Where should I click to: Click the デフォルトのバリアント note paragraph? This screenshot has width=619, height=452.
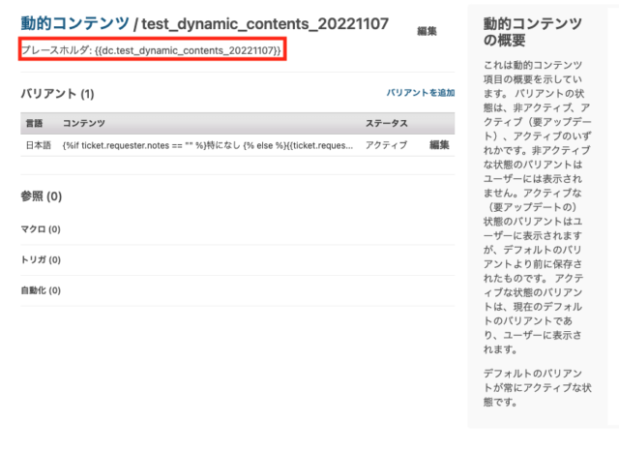[537, 387]
